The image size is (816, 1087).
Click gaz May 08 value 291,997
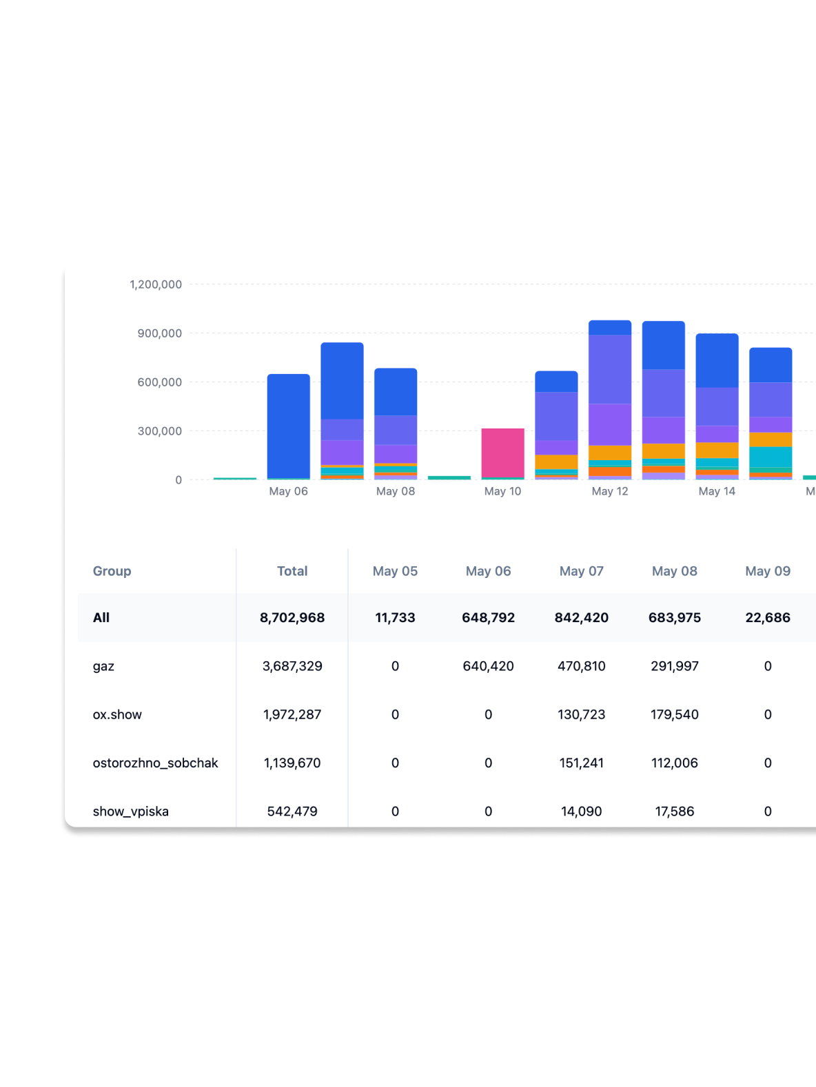click(x=675, y=666)
